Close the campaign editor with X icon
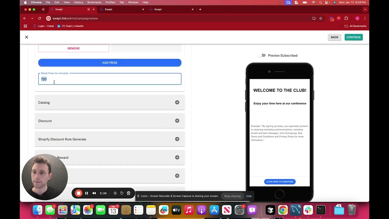This screenshot has width=389, height=219. (x=26, y=37)
